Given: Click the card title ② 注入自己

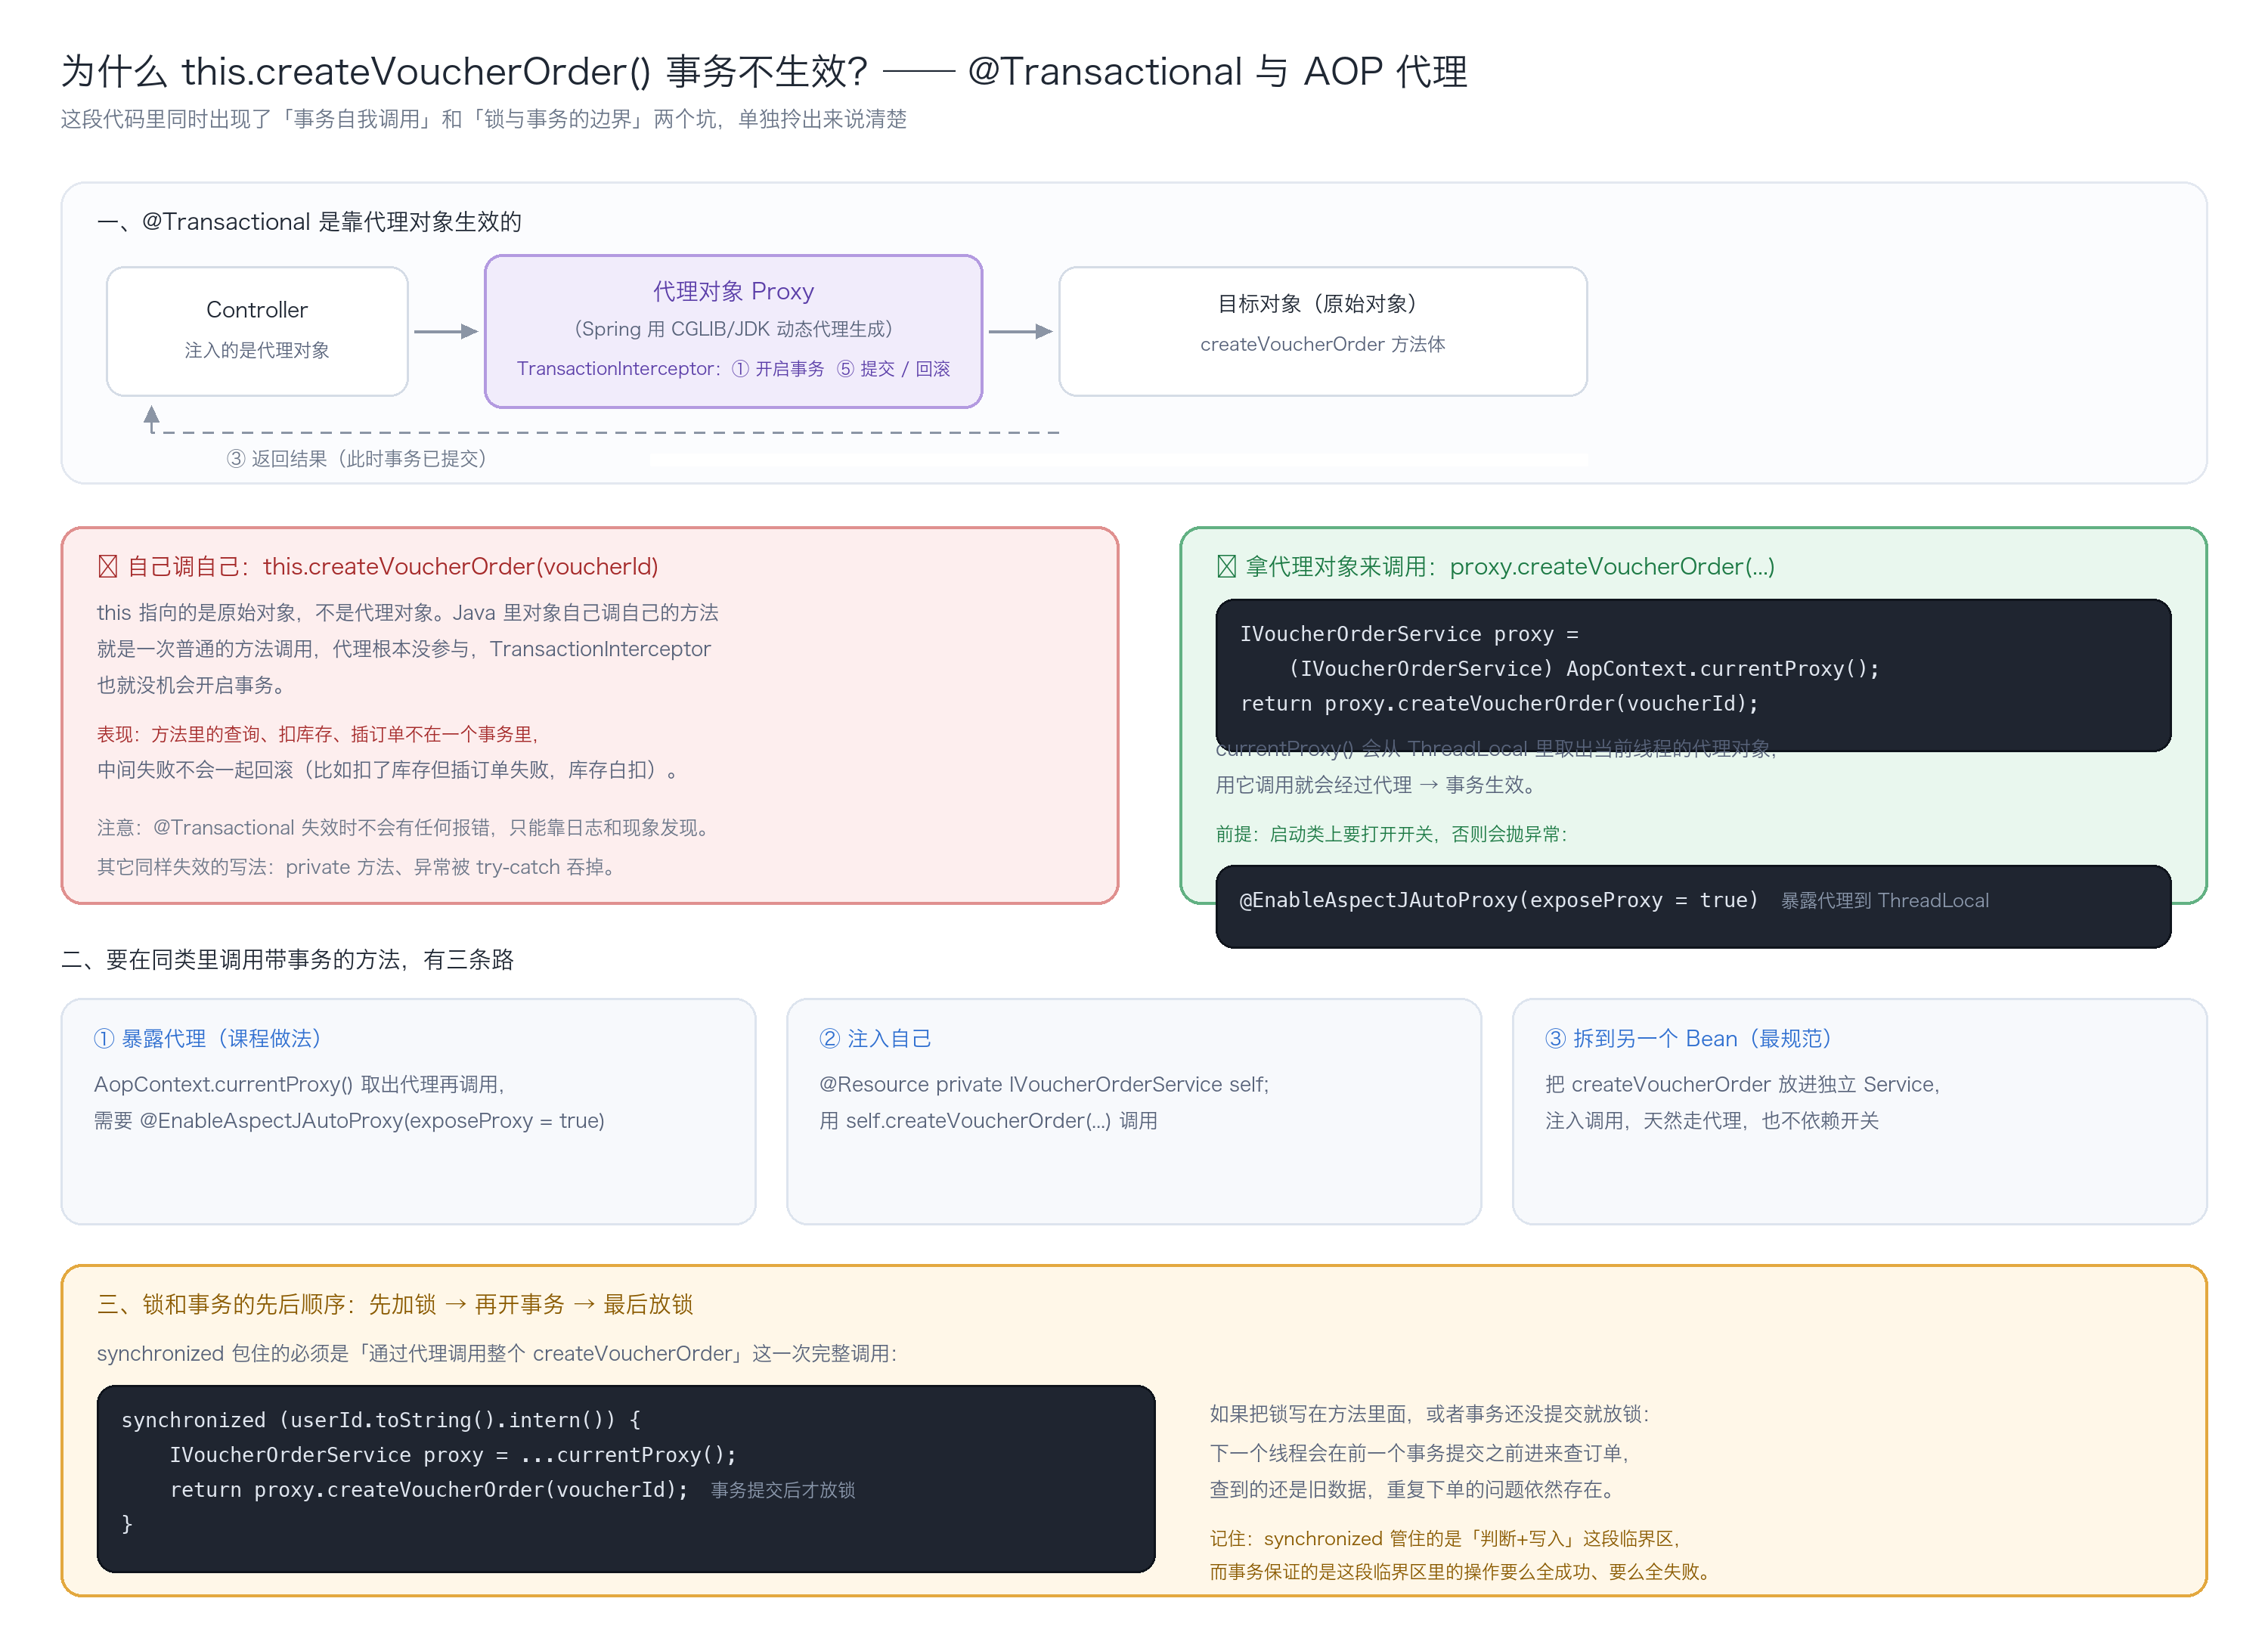Looking at the screenshot, I should click(875, 1038).
